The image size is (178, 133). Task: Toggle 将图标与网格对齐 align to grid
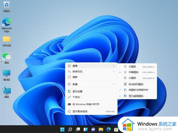[137, 90]
